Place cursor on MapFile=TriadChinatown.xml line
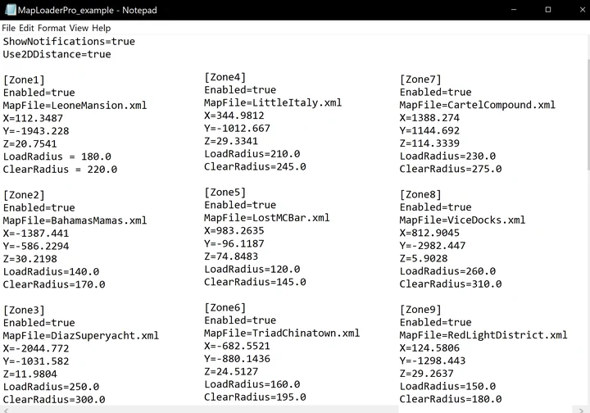 282,333
